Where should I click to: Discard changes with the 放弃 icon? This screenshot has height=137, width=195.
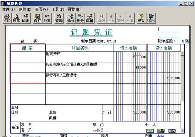click(x=47, y=18)
